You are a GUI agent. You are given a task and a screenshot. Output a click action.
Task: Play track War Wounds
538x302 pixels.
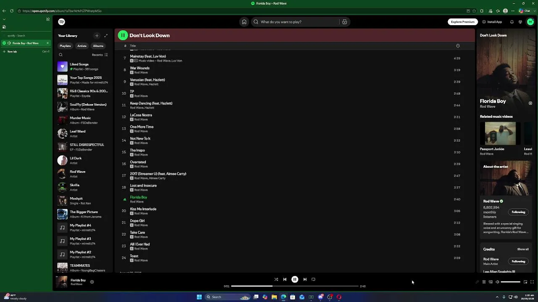[124, 70]
